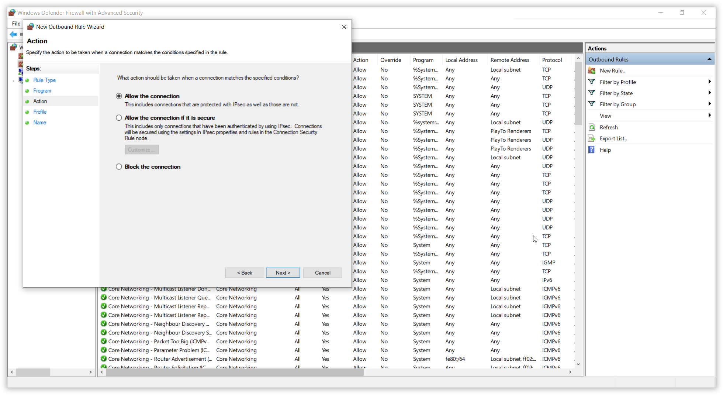Screen dimensions: 723x395
Task: Collapse the Outbound Rules actions section
Action: click(709, 59)
